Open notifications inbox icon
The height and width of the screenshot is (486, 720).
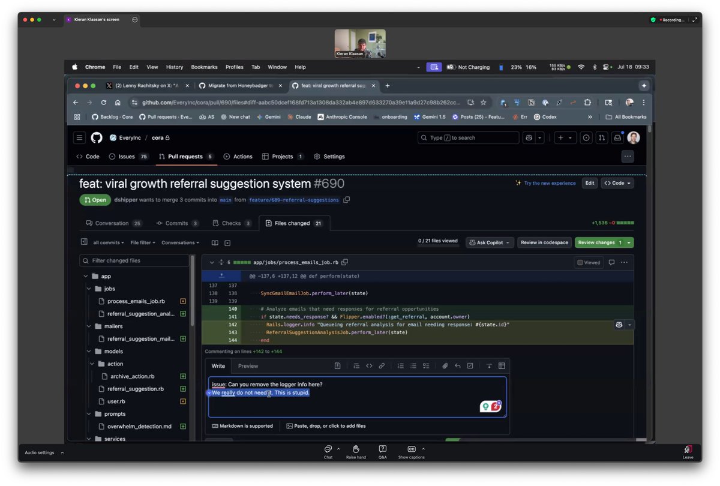tap(617, 138)
